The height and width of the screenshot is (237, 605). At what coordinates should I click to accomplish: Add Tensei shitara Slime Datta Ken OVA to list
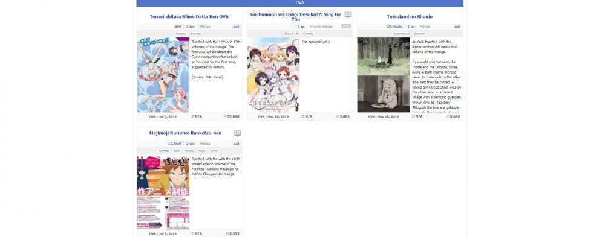click(237, 27)
